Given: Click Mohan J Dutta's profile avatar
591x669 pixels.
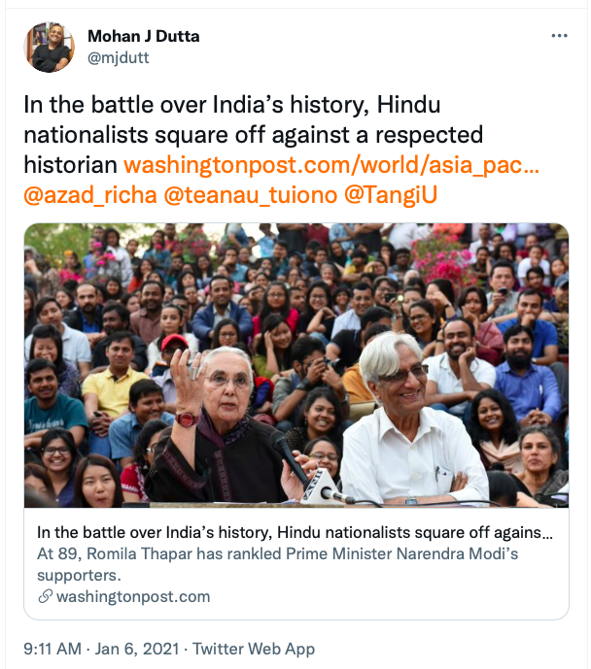Looking at the screenshot, I should coord(50,46).
